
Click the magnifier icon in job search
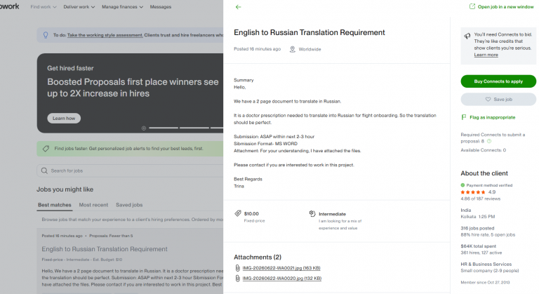[x=44, y=171]
